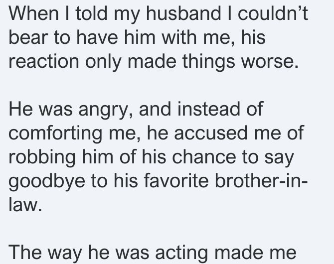Click the word "The" starting third paragraph
Image resolution: width=334 pixels, height=264 pixels.
tap(25, 253)
